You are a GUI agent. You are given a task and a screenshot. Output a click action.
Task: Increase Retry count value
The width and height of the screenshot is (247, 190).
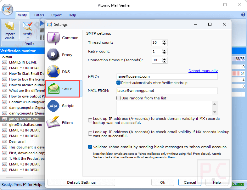[165, 50]
